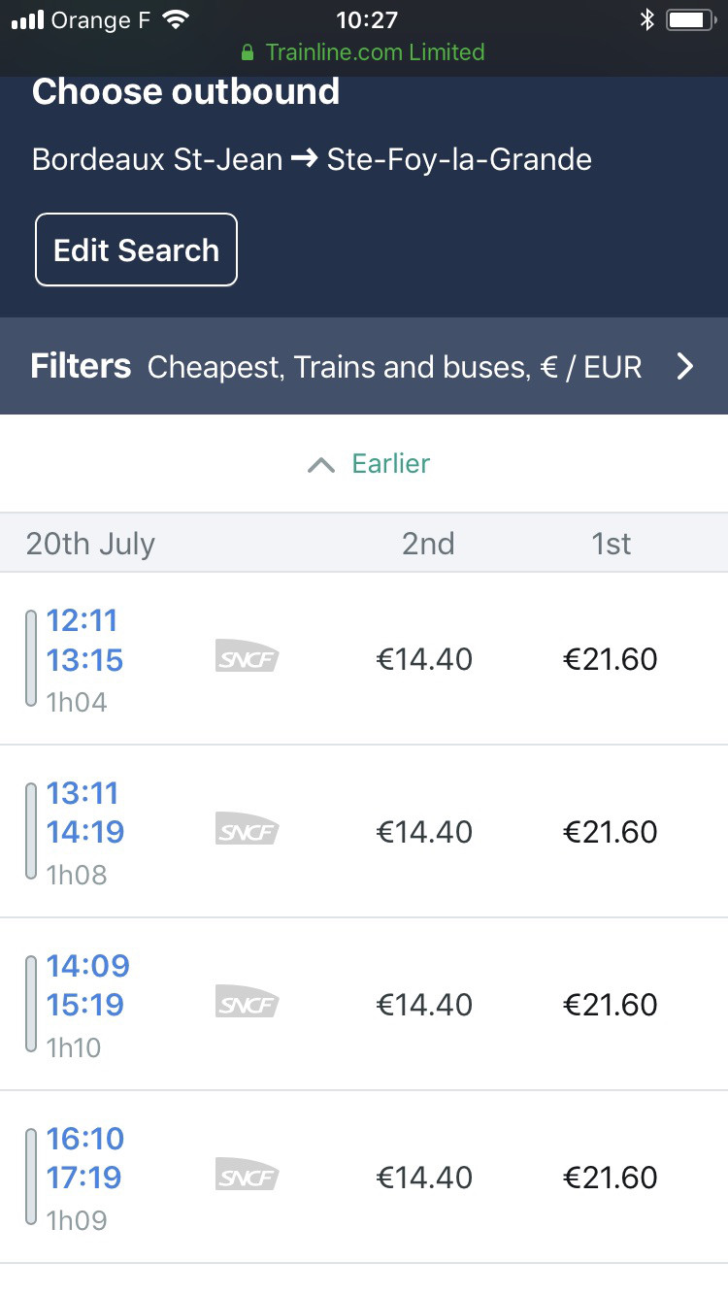Click Edit Search button
Image resolution: width=728 pixels, height=1295 pixels.
[x=136, y=249]
